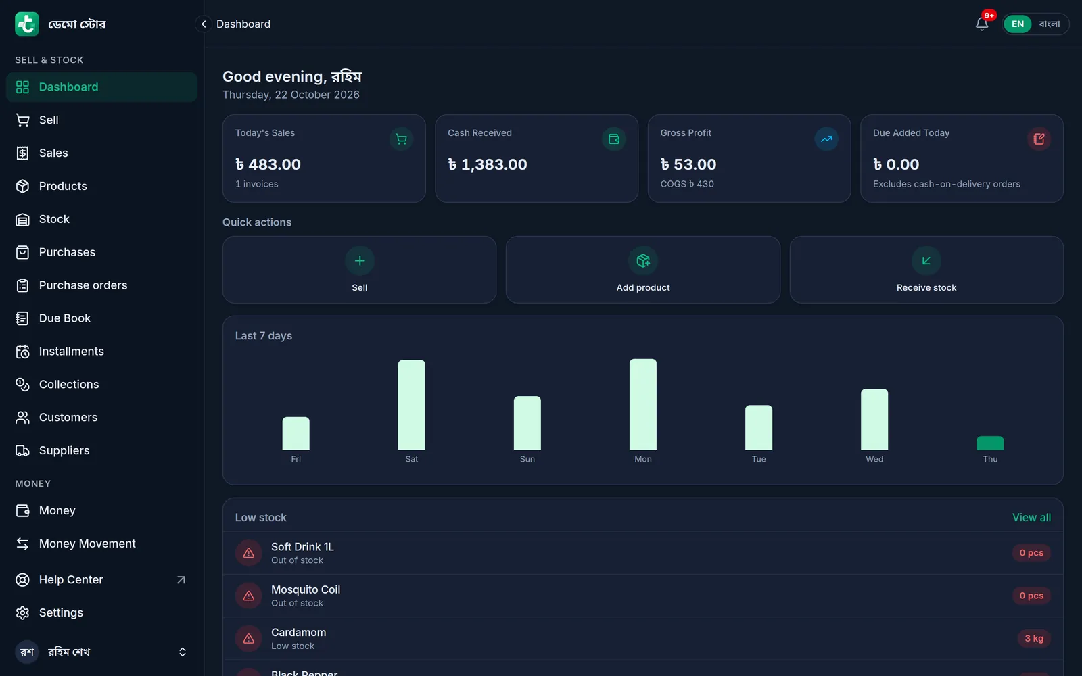Image resolution: width=1082 pixels, height=676 pixels.
Task: Open the Sales sidebar item
Action: click(x=101, y=153)
